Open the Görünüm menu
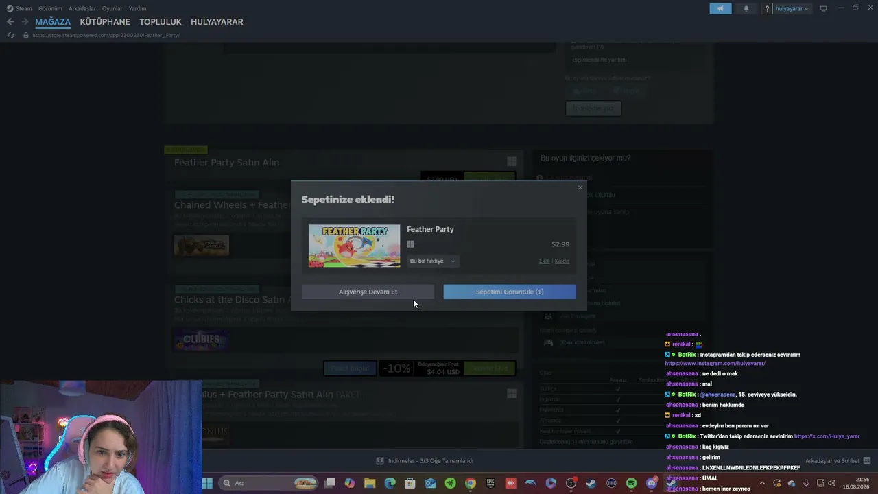Screen dimensions: 878x494 (x=50, y=8)
